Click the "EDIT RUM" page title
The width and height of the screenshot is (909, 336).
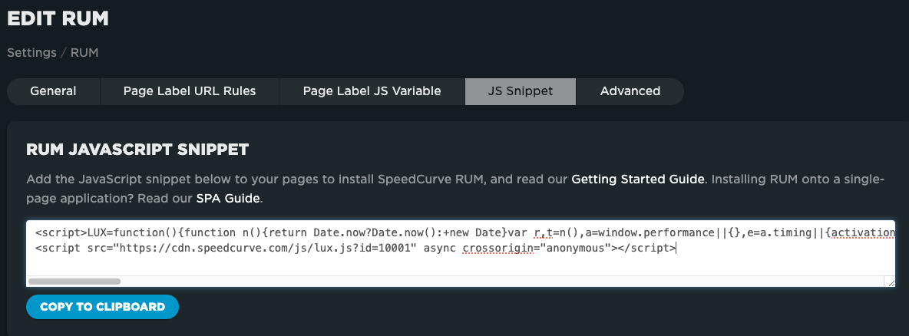[x=58, y=18]
